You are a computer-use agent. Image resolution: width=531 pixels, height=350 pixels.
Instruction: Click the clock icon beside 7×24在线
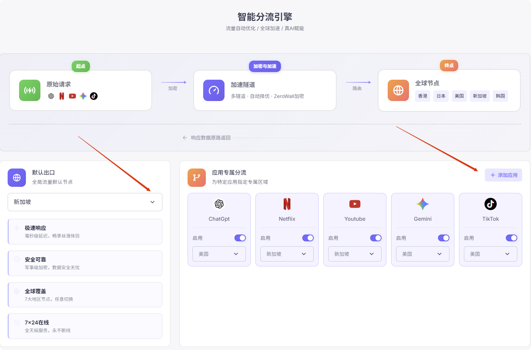[x=17, y=323]
